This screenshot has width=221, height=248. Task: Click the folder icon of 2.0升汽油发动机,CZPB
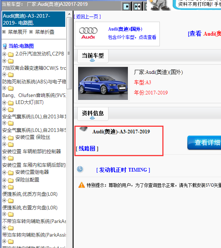click(11, 54)
